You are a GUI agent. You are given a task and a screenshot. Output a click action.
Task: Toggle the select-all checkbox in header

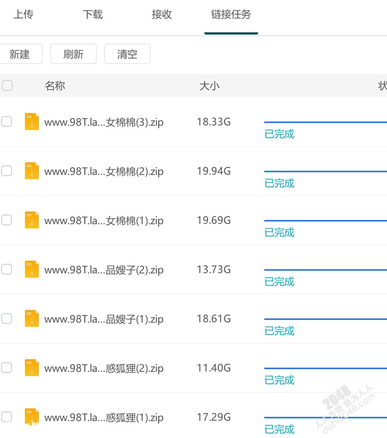7,85
